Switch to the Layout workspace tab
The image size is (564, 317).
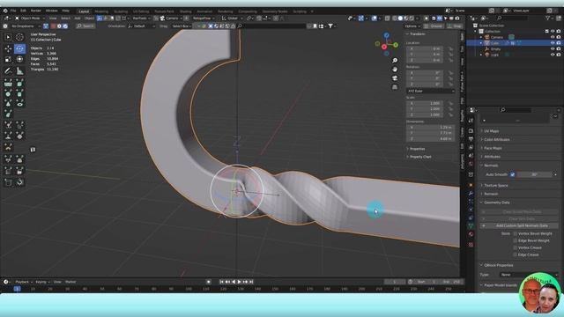coord(84,11)
